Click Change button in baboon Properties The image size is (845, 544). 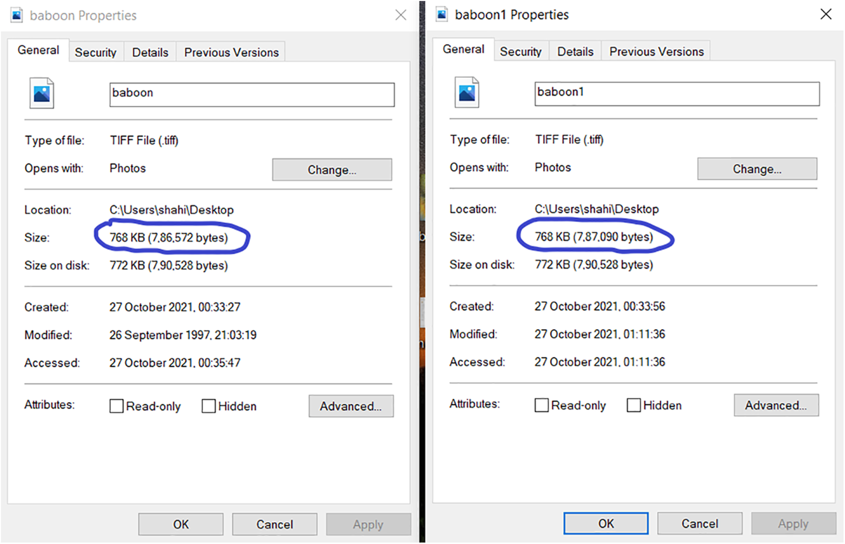click(332, 170)
